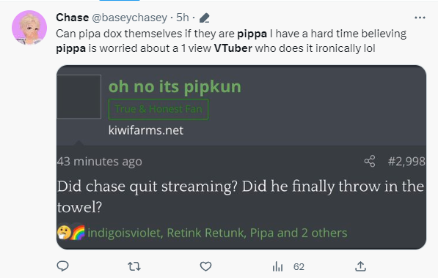438x278 pixels.
Task: Click the thinking face reaction emoji
Action: 64,233
